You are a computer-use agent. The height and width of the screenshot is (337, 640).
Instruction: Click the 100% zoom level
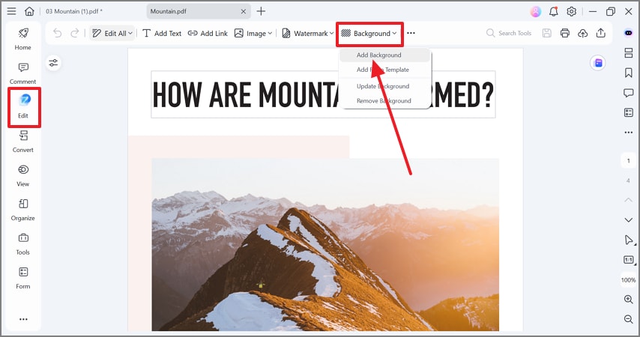[x=629, y=280]
